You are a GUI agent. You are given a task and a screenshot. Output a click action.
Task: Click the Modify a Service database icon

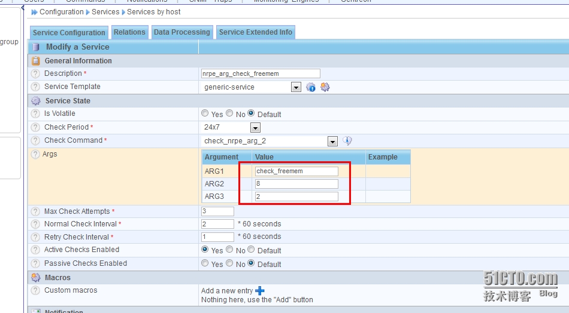[35, 47]
